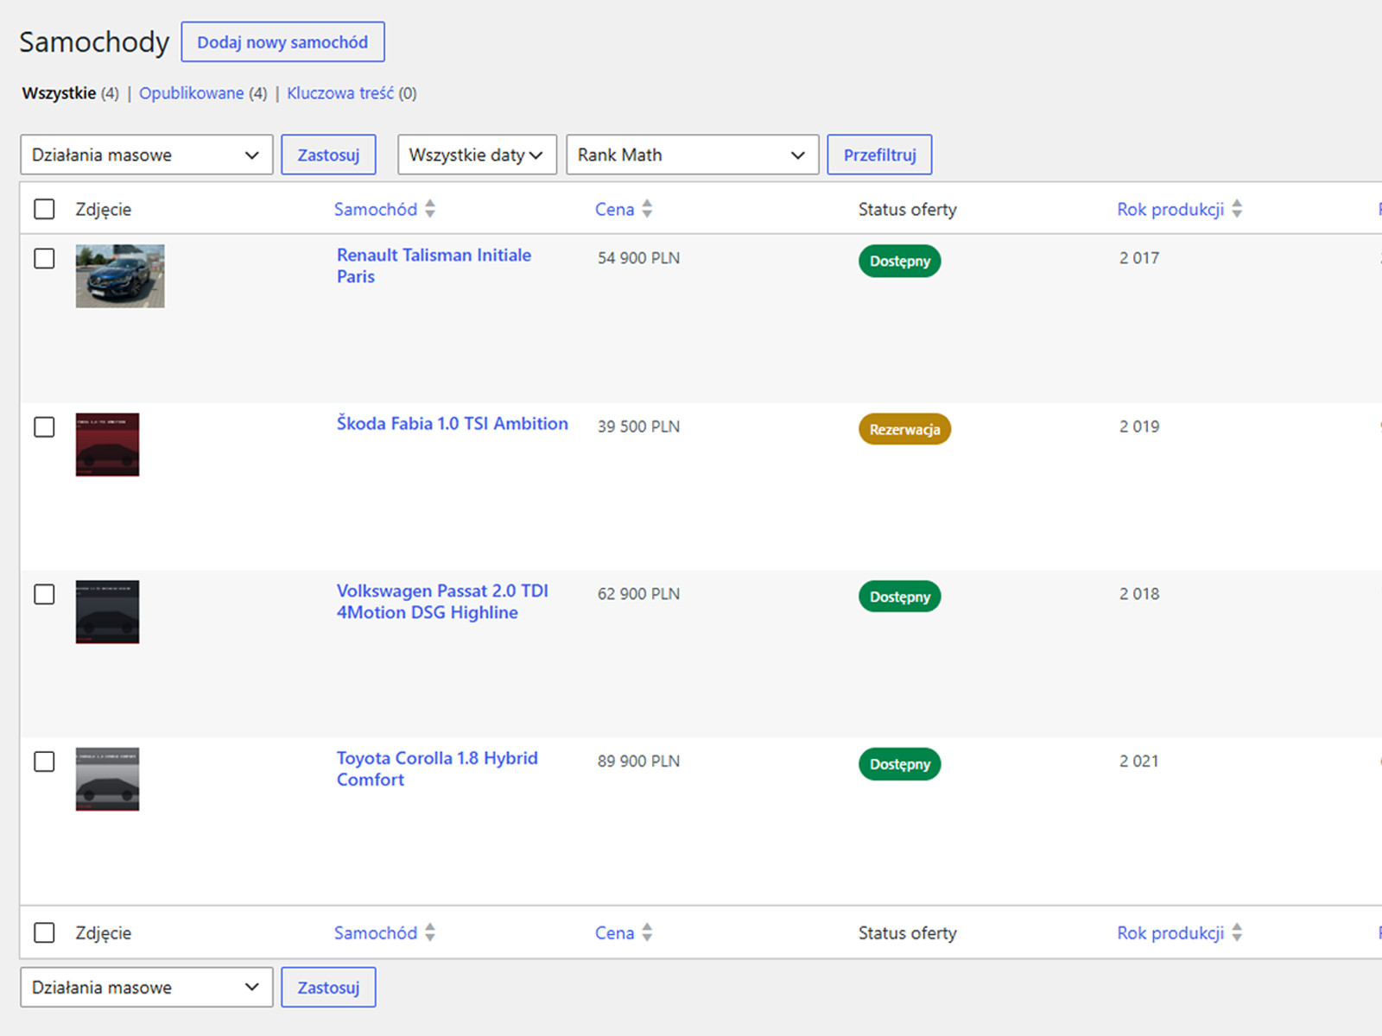Sort by Rok produkcji column header

[1170, 209]
